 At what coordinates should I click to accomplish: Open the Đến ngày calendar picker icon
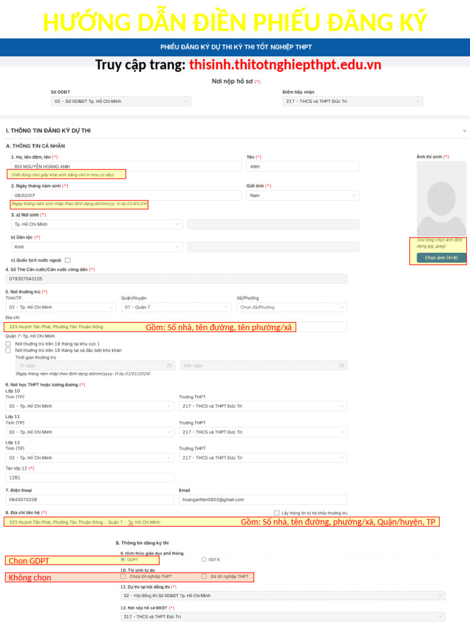341,366
